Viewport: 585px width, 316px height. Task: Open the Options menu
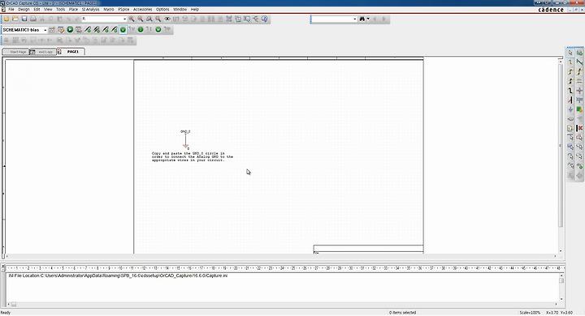click(162, 9)
